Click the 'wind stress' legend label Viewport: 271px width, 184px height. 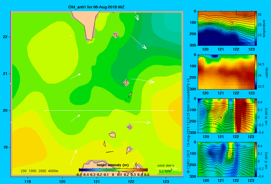pos(166,165)
